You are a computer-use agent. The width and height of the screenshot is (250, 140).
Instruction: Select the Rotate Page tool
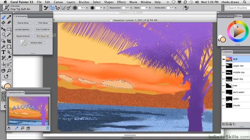click(x=6, y=77)
